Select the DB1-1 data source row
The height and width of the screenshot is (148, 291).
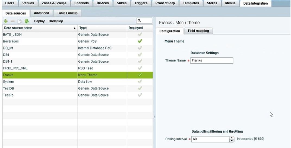click(x=77, y=61)
